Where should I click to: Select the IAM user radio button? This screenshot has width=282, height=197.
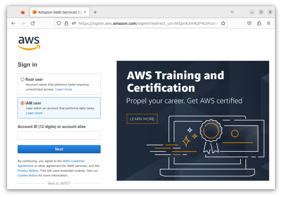[22, 103]
